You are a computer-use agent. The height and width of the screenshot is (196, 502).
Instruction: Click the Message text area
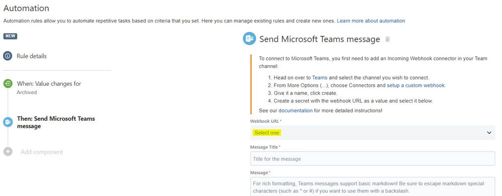pos(372,187)
